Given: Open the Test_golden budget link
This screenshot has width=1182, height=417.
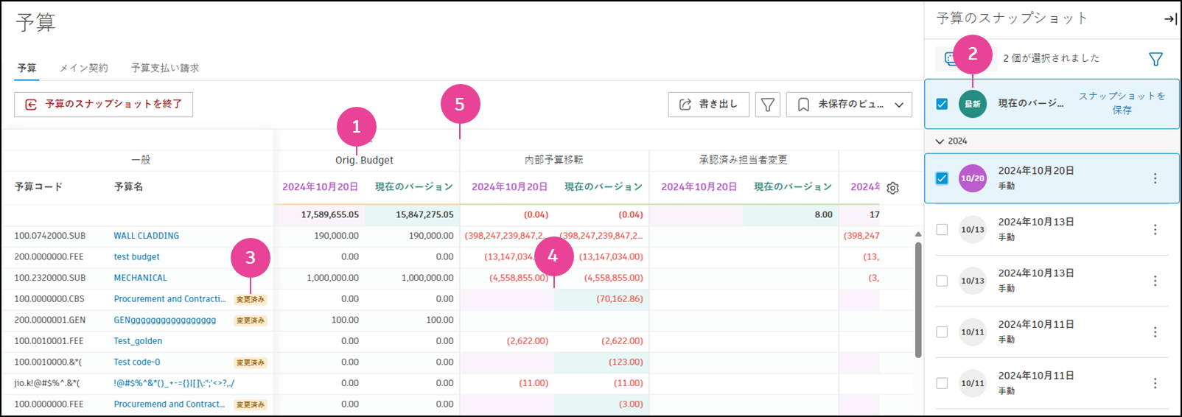Looking at the screenshot, I should [x=138, y=341].
